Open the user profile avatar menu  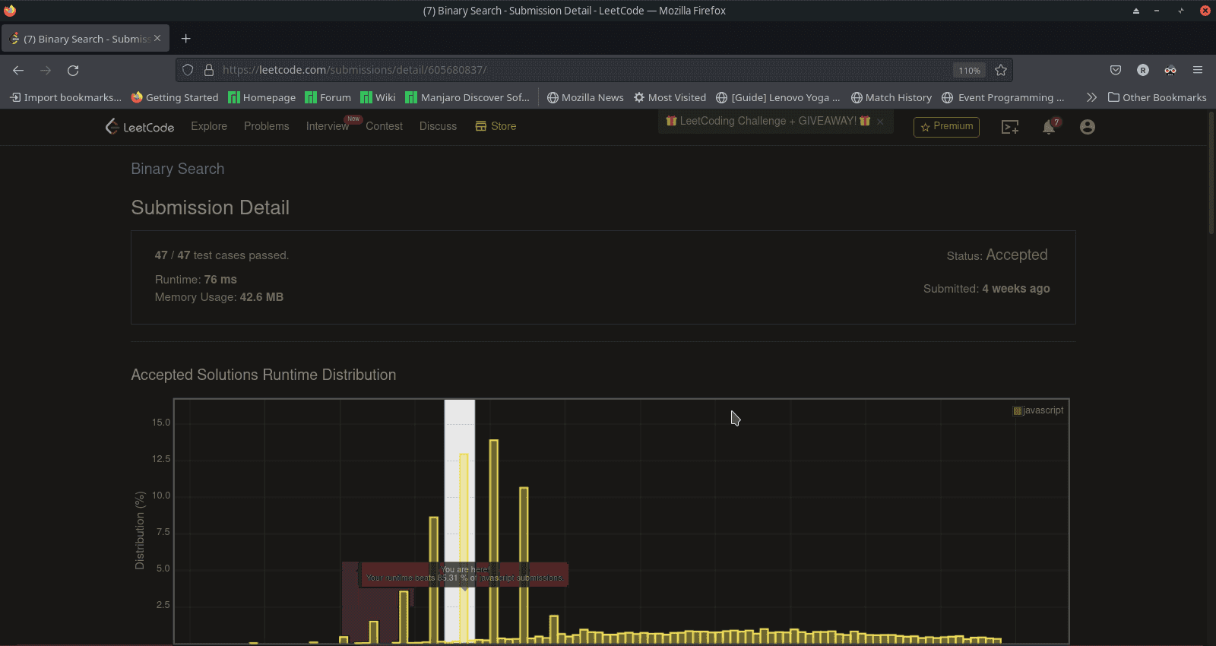coord(1088,127)
